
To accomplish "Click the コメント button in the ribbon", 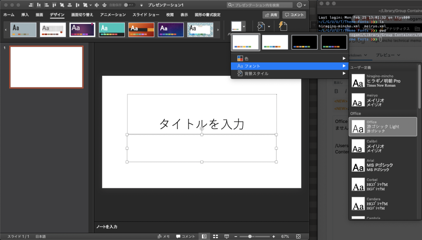I will [294, 15].
